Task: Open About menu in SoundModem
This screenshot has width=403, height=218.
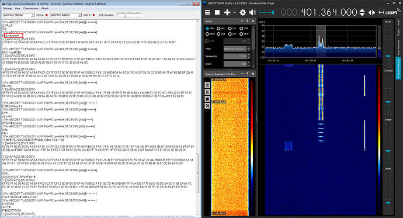Action: [45, 8]
